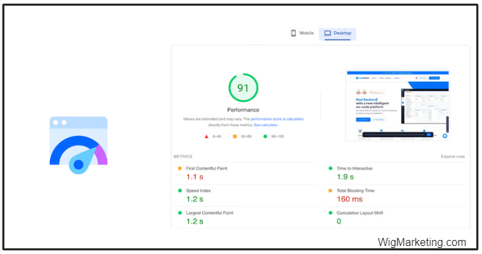Click the mobile phone icon
Screen dimensions: 482x254
click(293, 33)
